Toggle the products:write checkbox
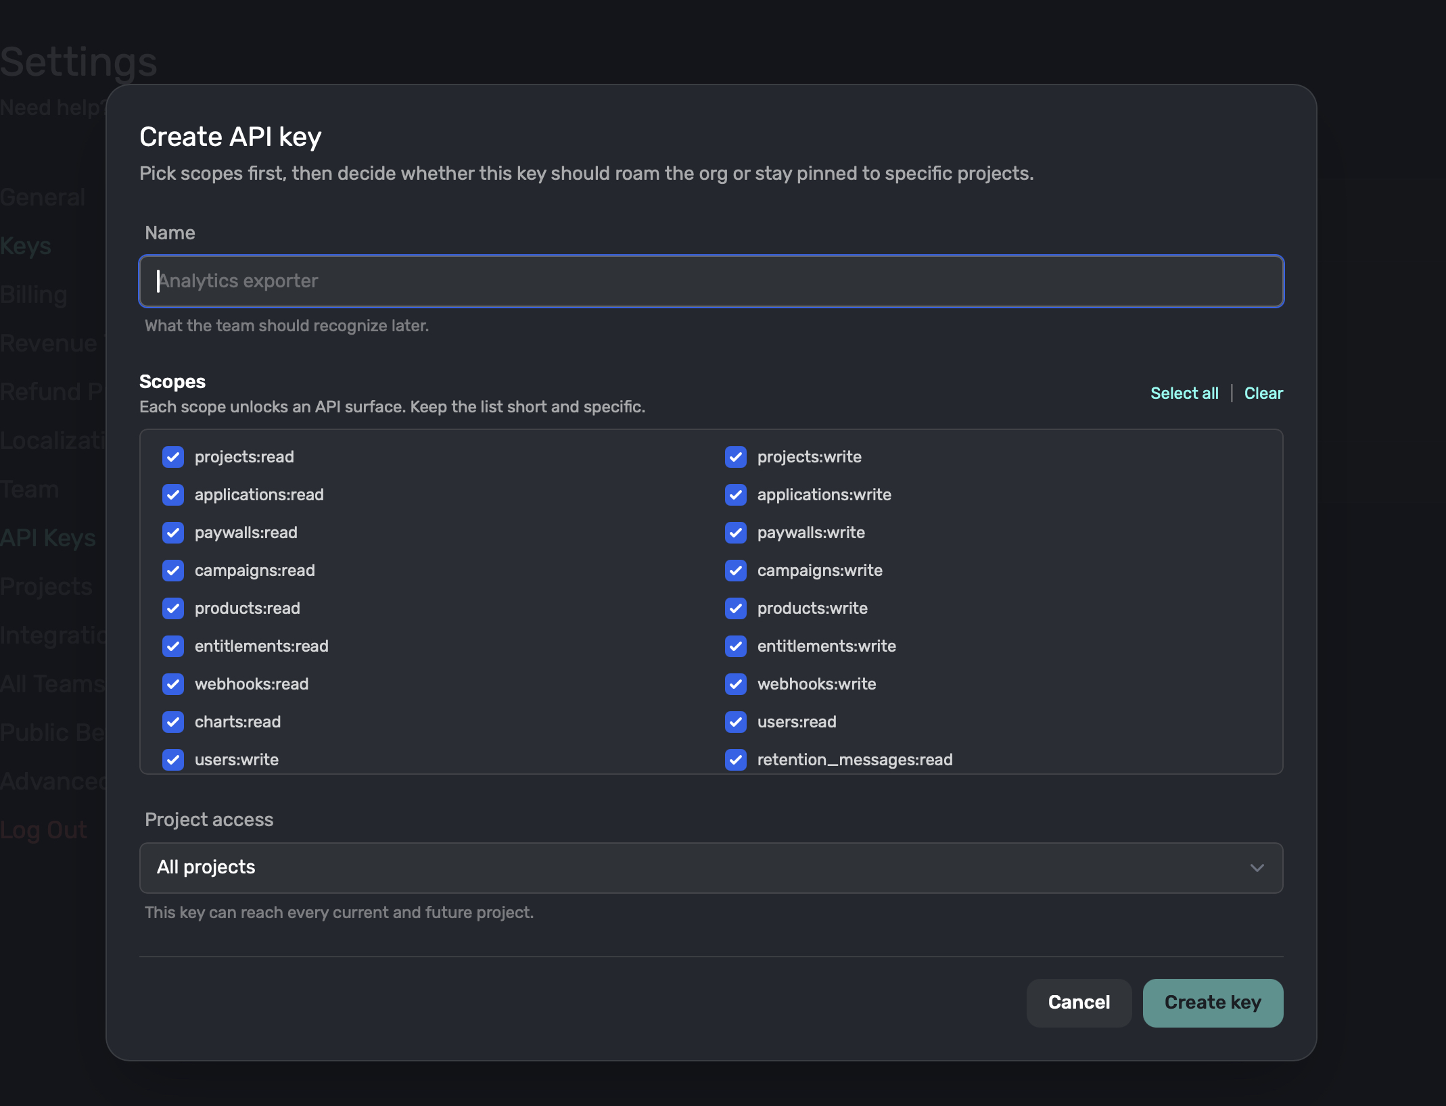 736,608
